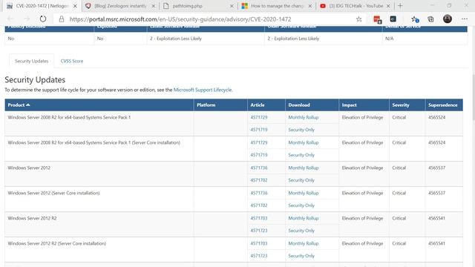Close the CVE-2020-1472 Netlogon tab
The height and width of the screenshot is (267, 475).
coord(75,6)
